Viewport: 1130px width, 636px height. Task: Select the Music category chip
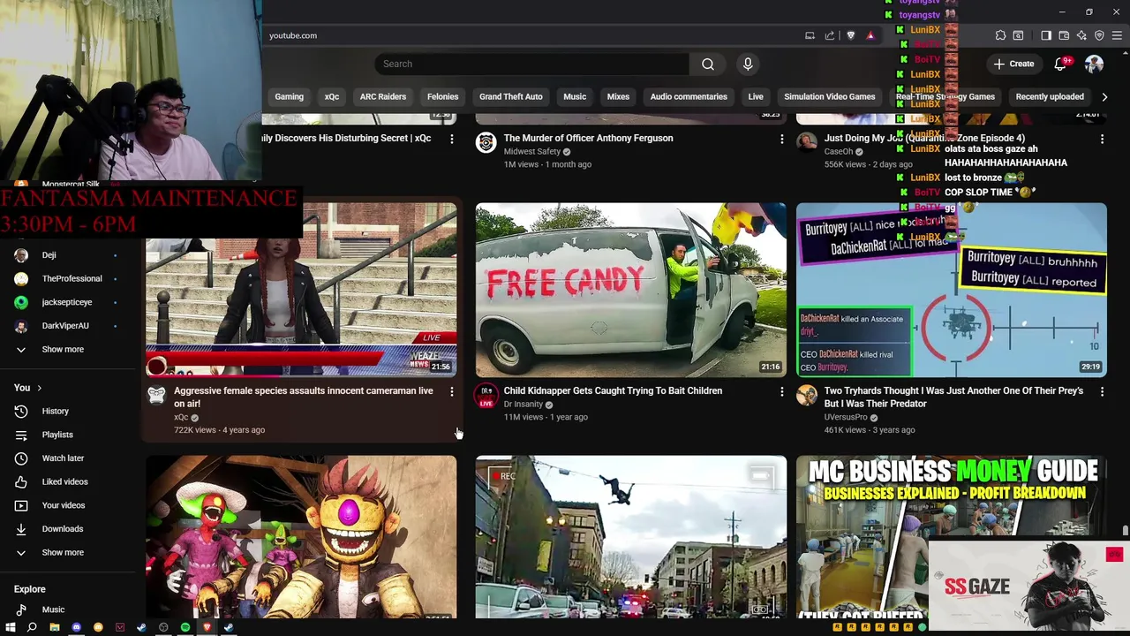point(575,97)
